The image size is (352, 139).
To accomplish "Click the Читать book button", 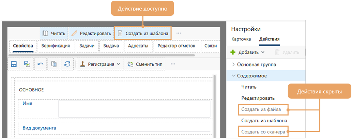I will coord(54,33).
